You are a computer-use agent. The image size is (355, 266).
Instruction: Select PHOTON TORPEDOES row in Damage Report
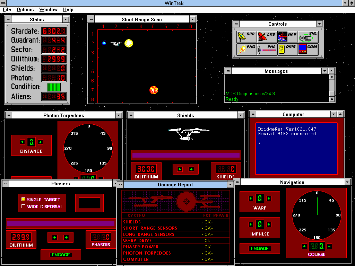point(176,253)
